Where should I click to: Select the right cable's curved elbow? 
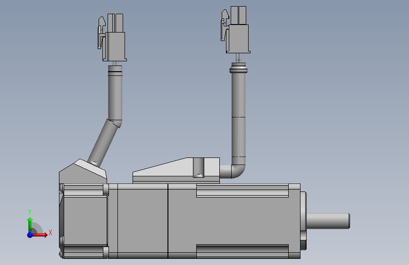238,171
